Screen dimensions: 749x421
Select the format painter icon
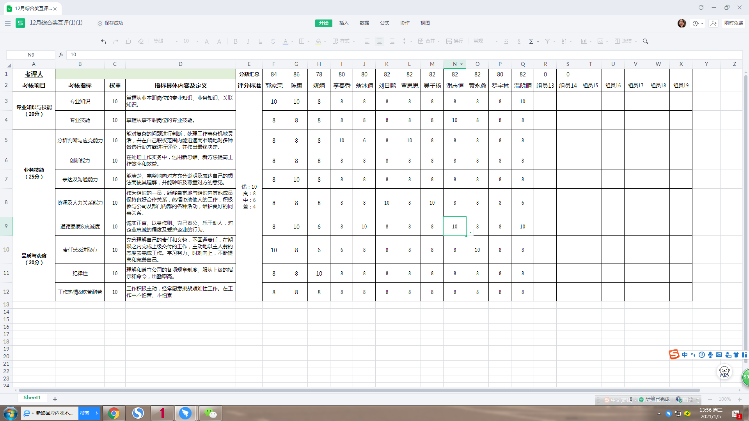pos(128,41)
